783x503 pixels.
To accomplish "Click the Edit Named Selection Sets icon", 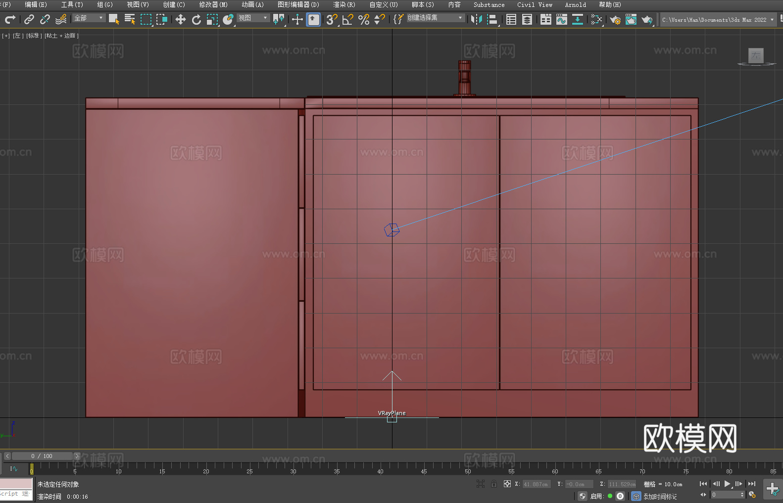I will pyautogui.click(x=398, y=19).
